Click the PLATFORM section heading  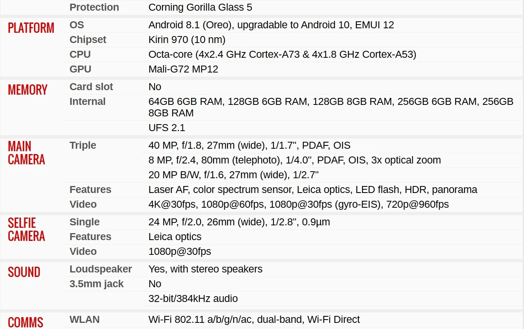pos(31,28)
